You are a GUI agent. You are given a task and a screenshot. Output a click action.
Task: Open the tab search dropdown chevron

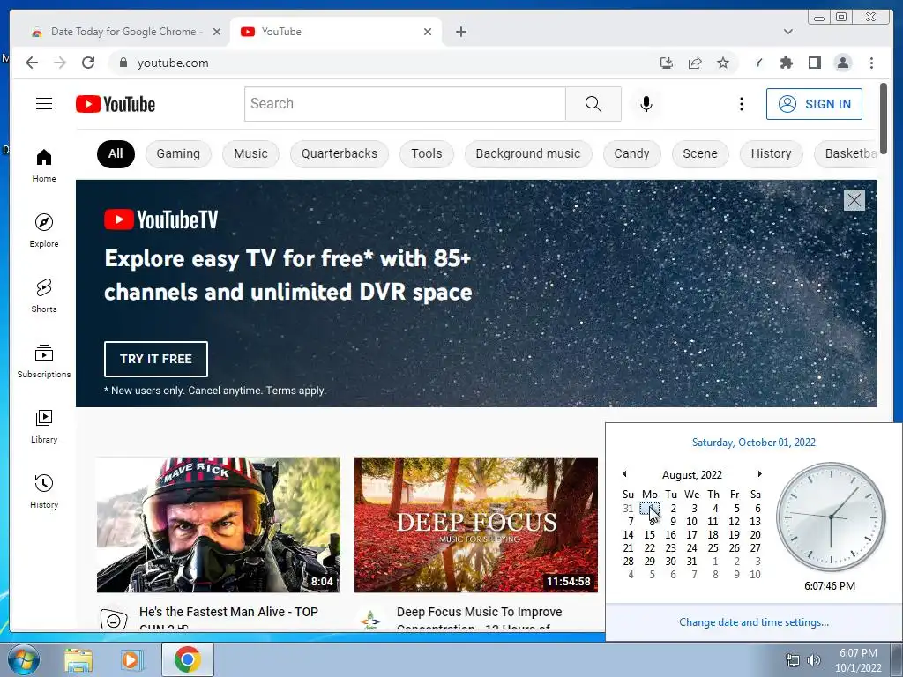tap(788, 32)
